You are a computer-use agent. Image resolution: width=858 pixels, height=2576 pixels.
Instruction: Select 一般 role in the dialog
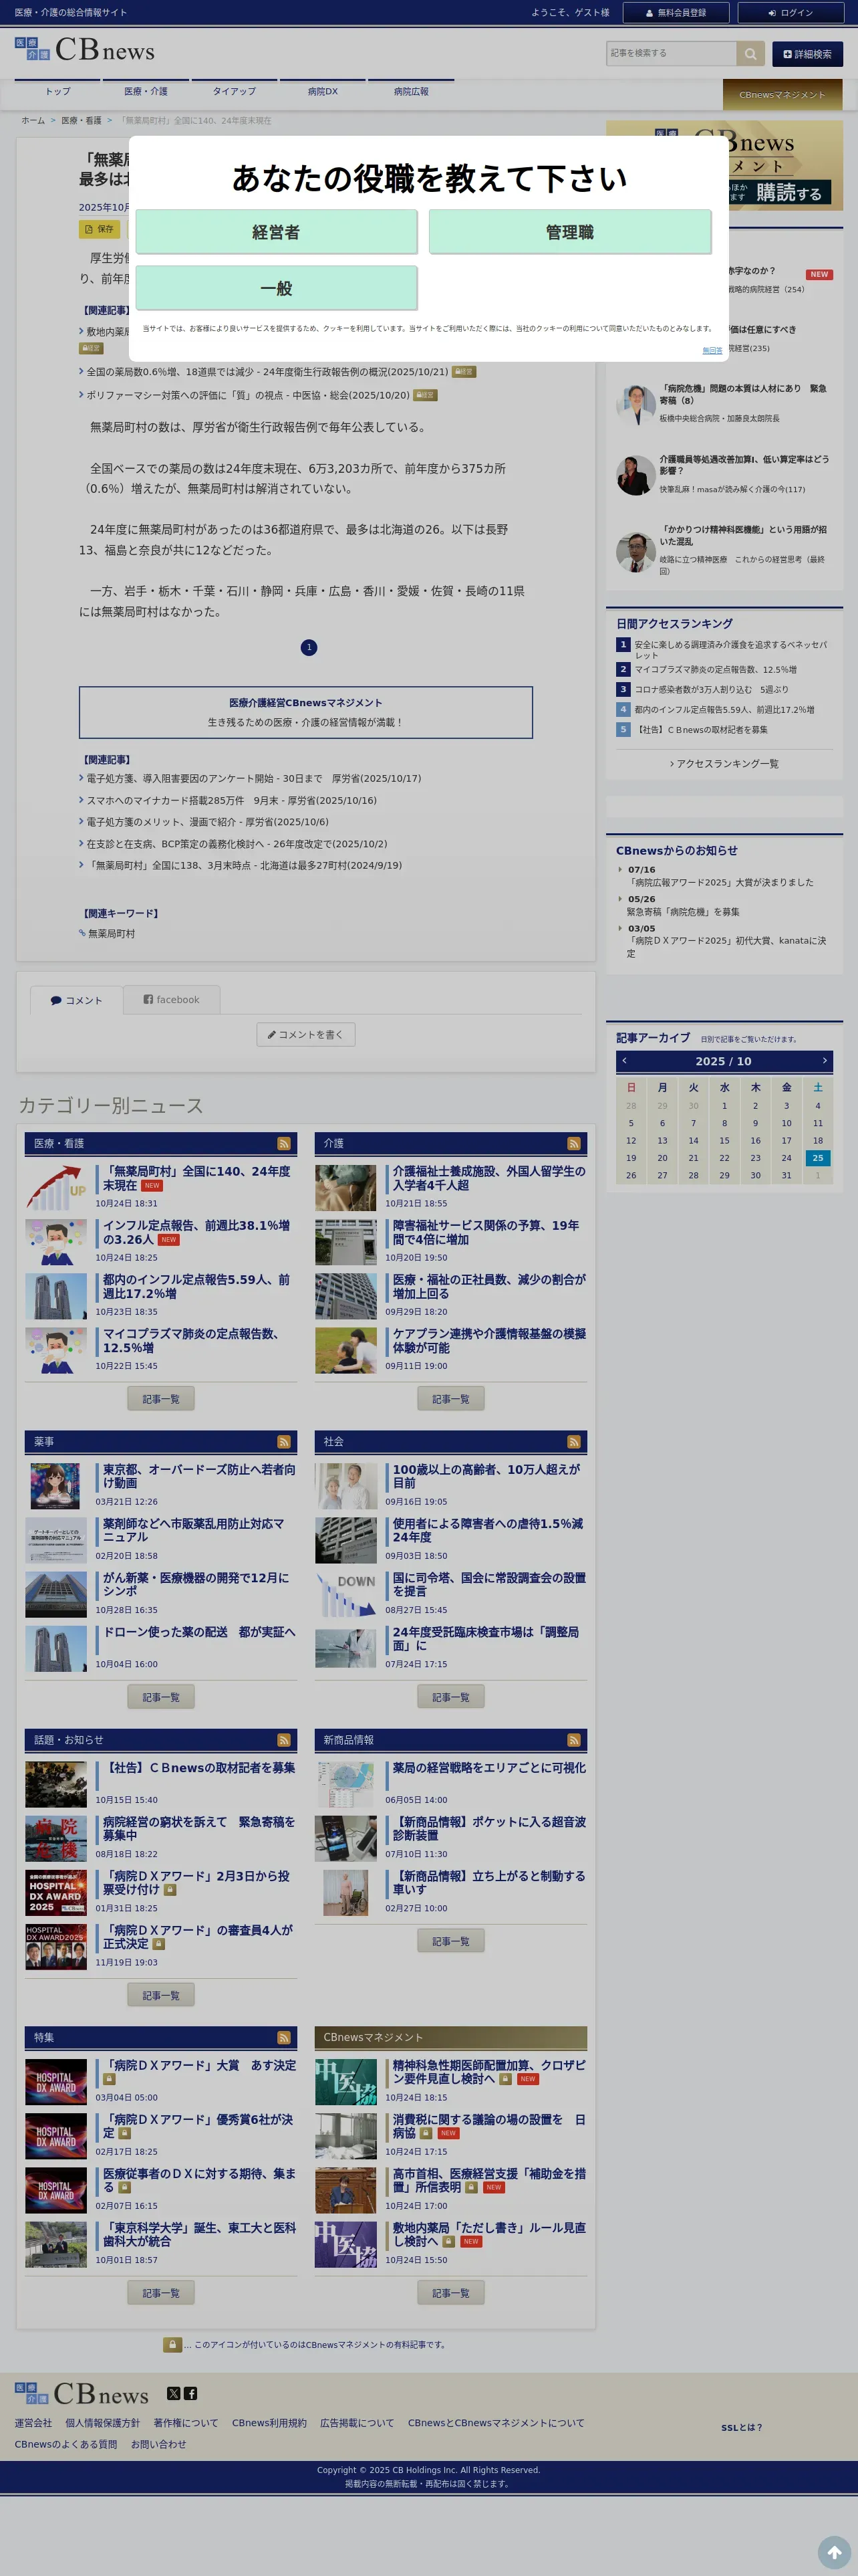(276, 288)
